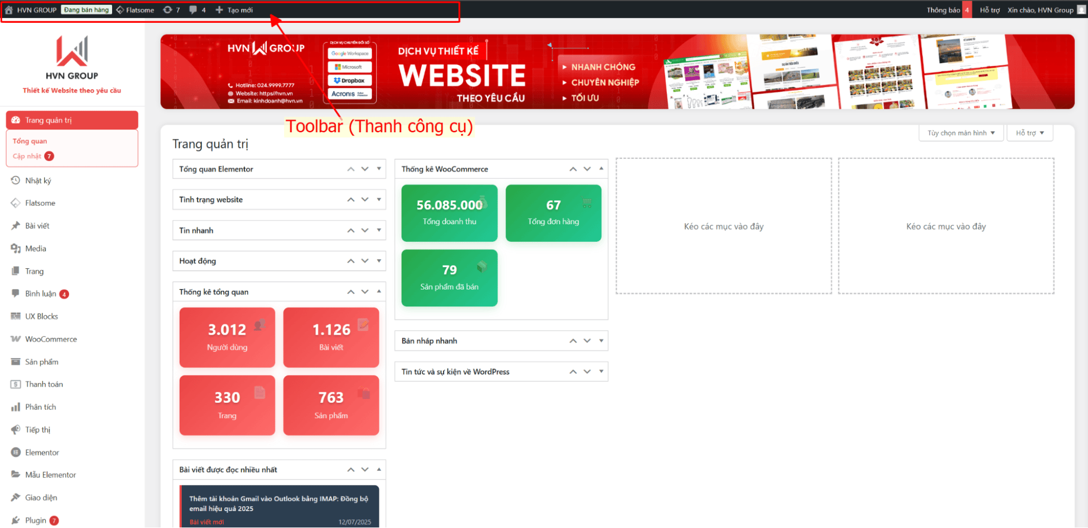Click the Phân tích chart icon
Screen dimensions: 1088x528
pos(15,407)
